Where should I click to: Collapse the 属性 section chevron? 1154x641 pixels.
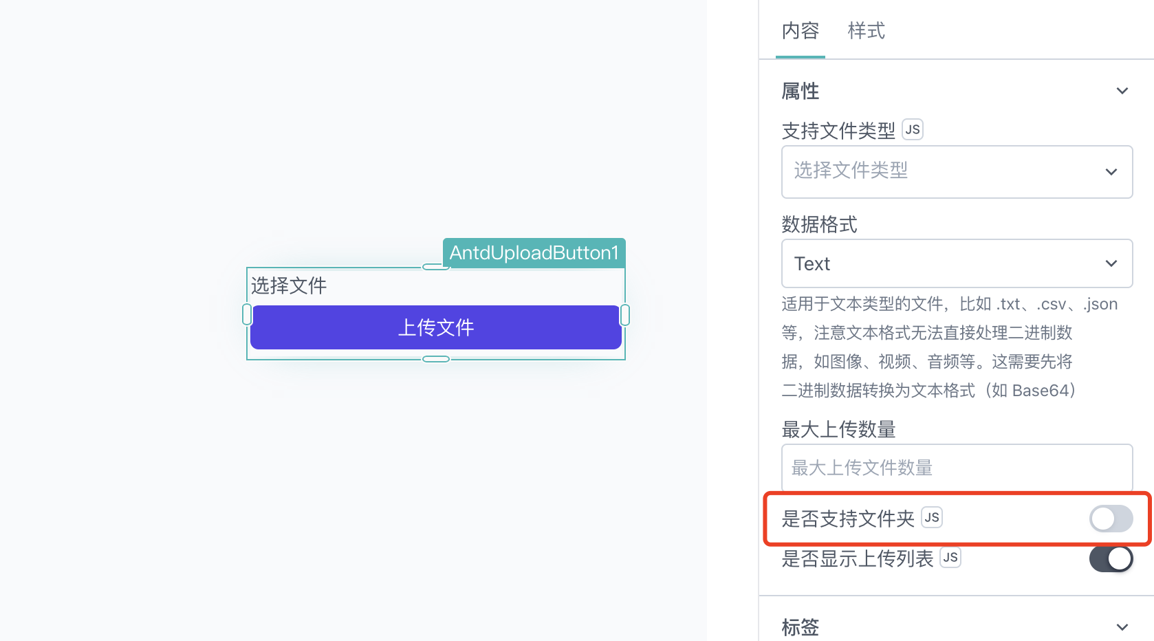pos(1122,91)
